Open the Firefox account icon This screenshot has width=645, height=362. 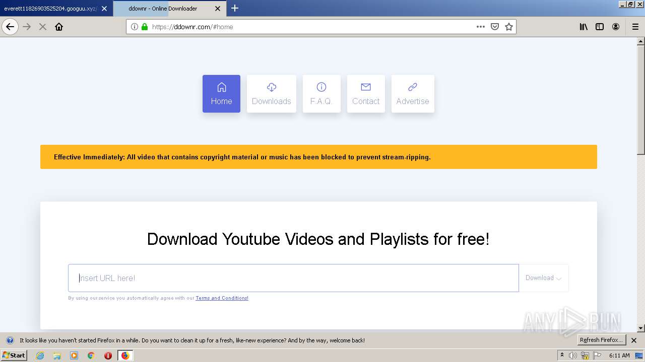(616, 27)
